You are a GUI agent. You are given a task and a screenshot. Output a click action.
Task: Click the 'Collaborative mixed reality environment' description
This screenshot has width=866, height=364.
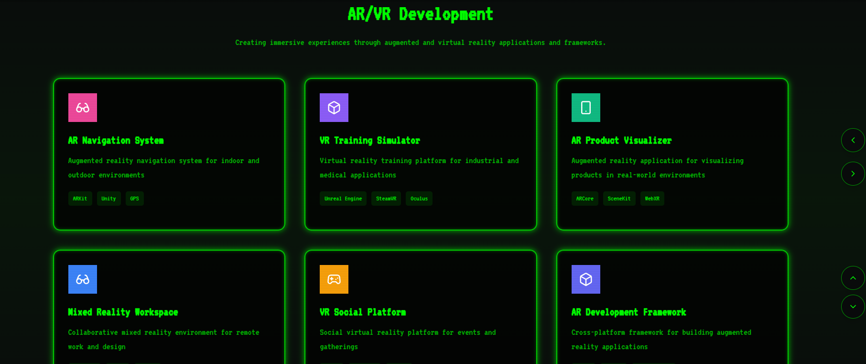click(x=164, y=340)
